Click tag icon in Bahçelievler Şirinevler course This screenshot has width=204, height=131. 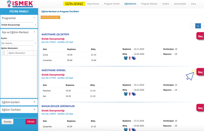134,130
